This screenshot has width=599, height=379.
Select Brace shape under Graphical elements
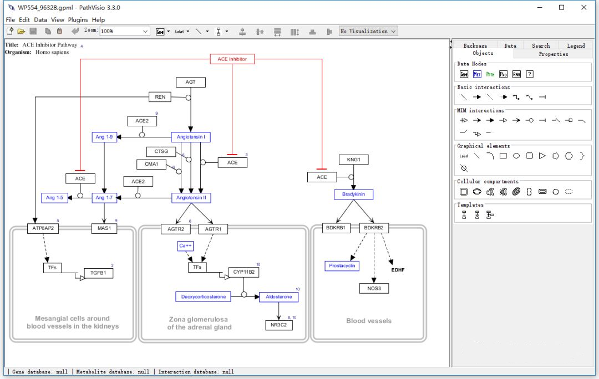582,156
